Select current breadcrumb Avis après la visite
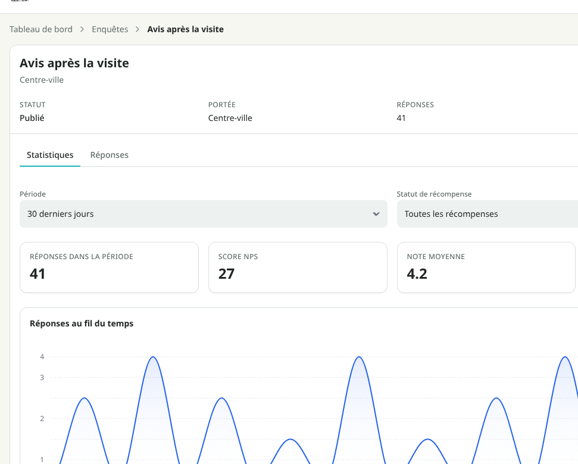The image size is (578, 464). (x=185, y=29)
